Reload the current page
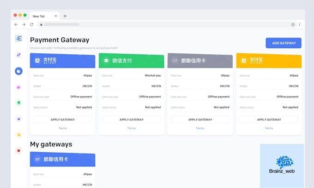 [32, 24]
